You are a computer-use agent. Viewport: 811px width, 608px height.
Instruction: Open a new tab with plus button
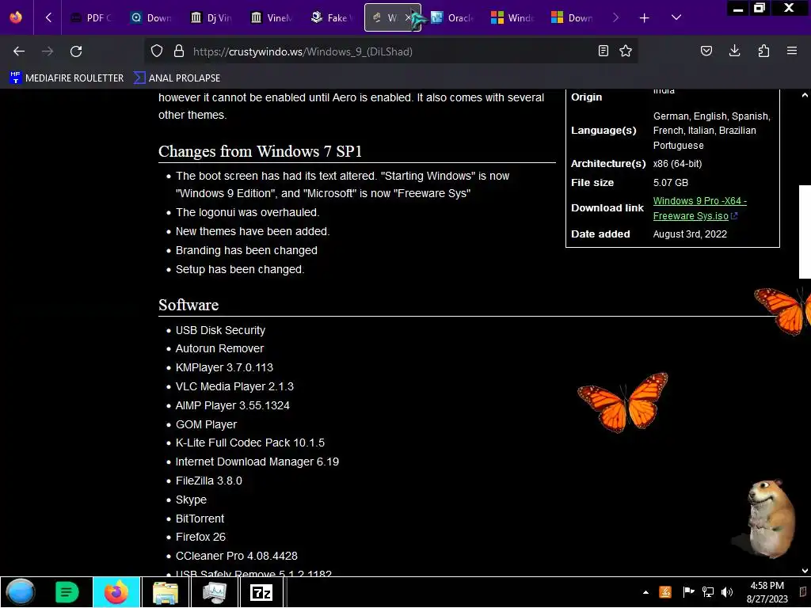tap(644, 18)
